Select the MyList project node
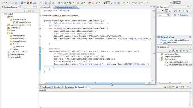The image size is (193, 108). 10,14
